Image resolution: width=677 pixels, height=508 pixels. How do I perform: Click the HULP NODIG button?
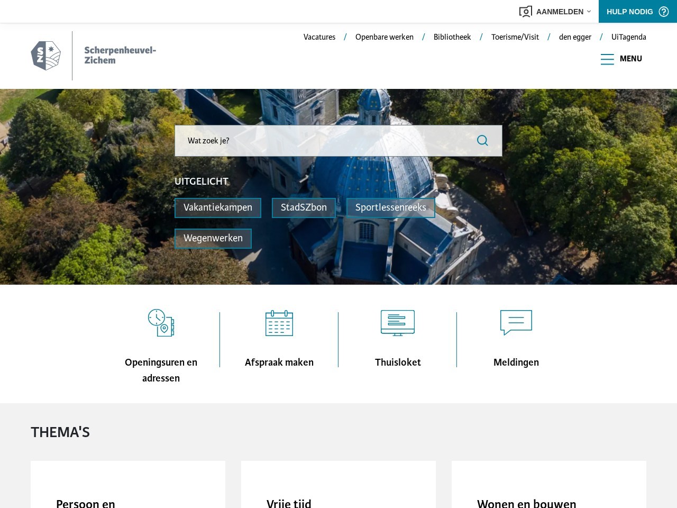(x=638, y=12)
